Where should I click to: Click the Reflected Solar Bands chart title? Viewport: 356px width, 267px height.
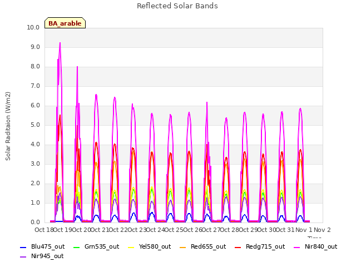coord(177,6)
